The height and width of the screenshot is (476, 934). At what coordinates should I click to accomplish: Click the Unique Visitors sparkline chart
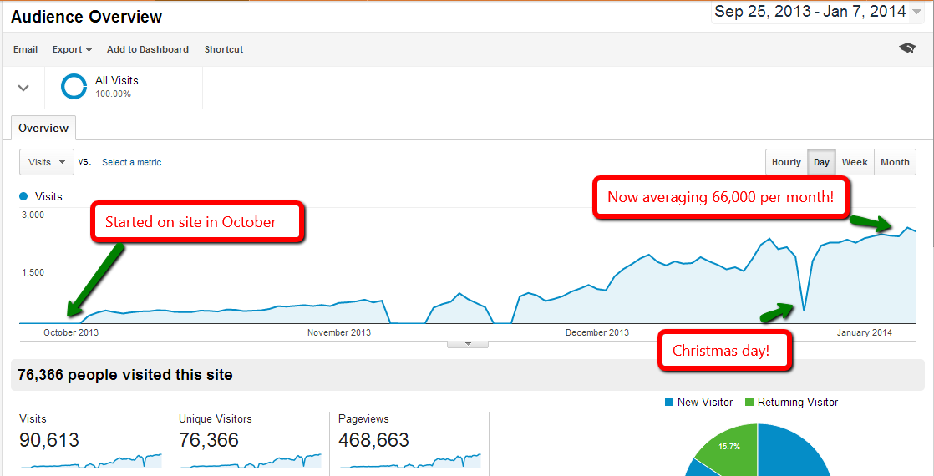(250, 459)
